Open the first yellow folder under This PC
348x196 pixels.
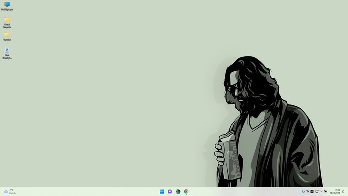7,23
